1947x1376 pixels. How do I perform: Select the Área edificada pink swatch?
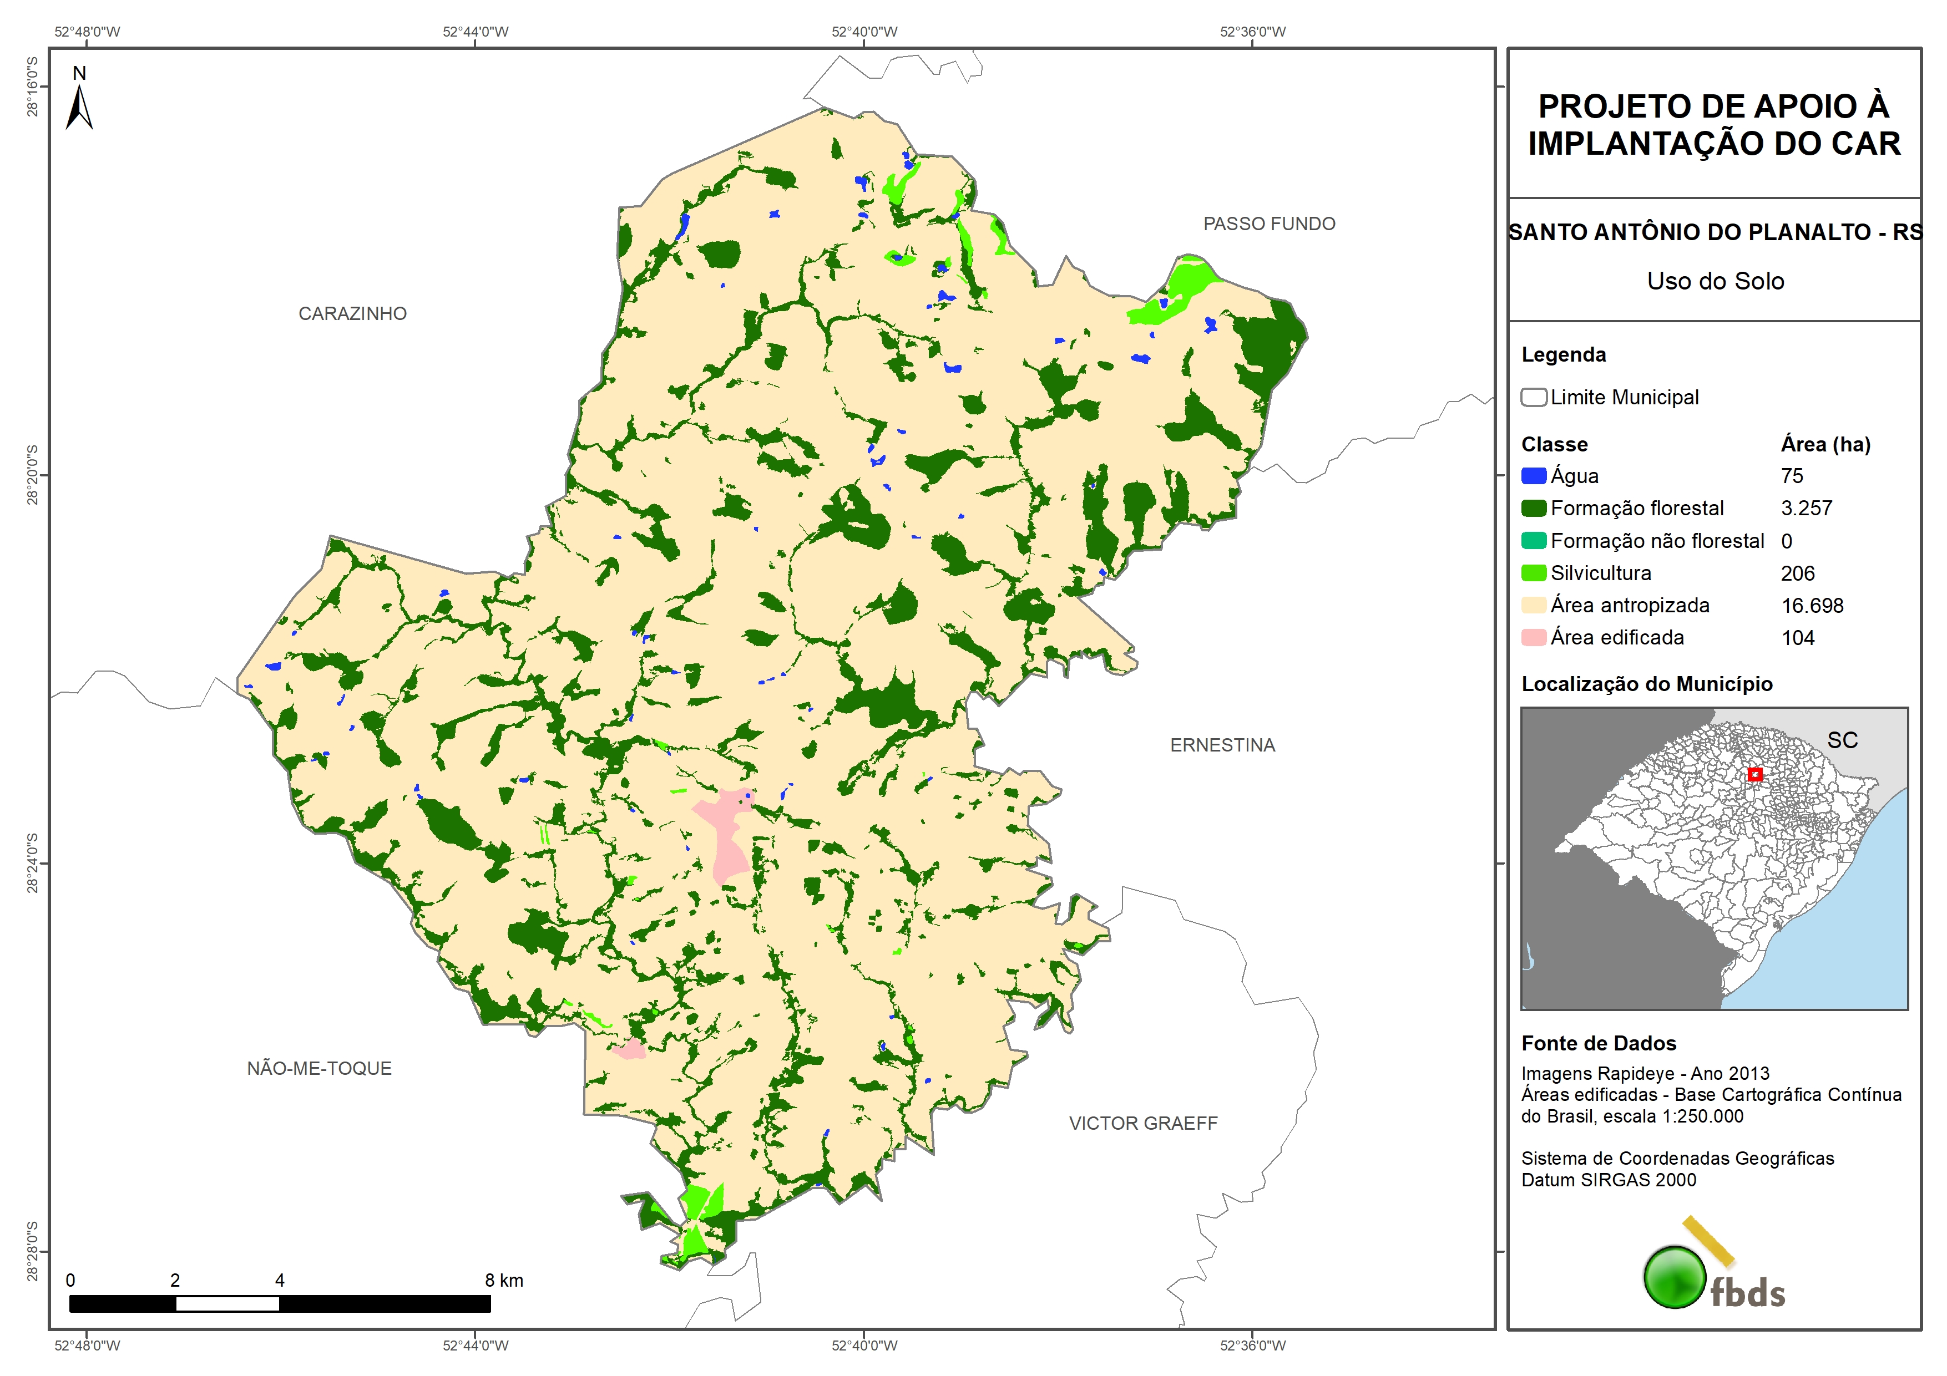click(x=1533, y=638)
